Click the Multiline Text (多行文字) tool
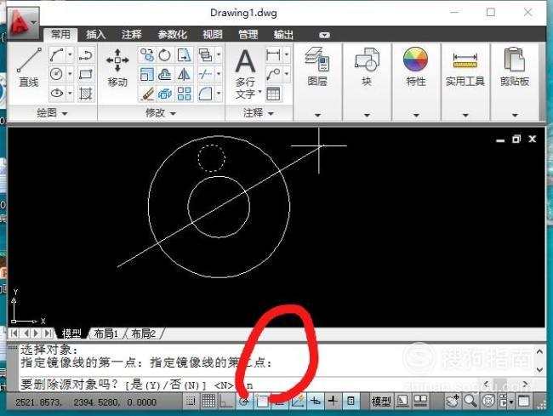Viewport: 553px width, 416px height. (246, 73)
